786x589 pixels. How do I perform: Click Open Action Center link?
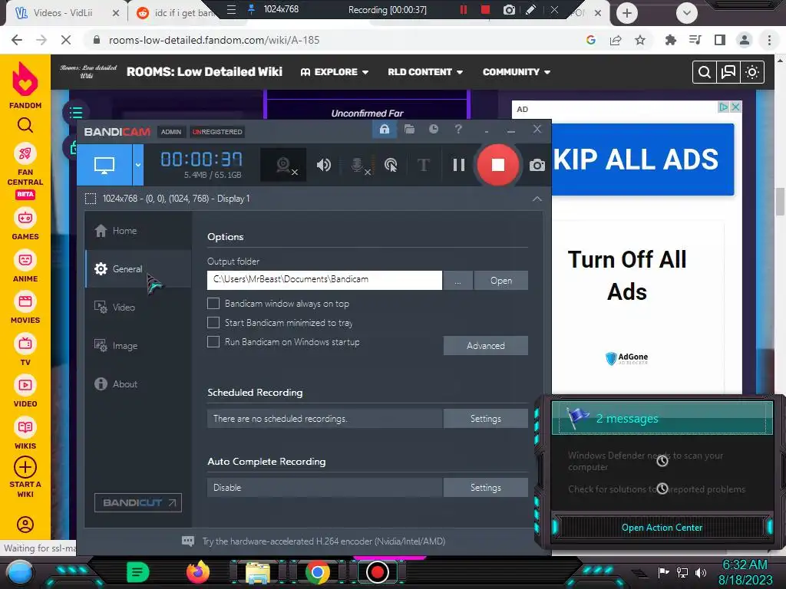click(x=662, y=528)
